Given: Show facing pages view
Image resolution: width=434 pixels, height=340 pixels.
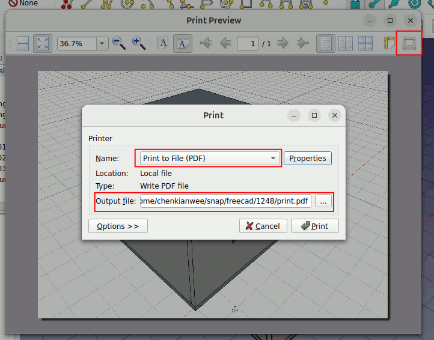Looking at the screenshot, I should (346, 43).
